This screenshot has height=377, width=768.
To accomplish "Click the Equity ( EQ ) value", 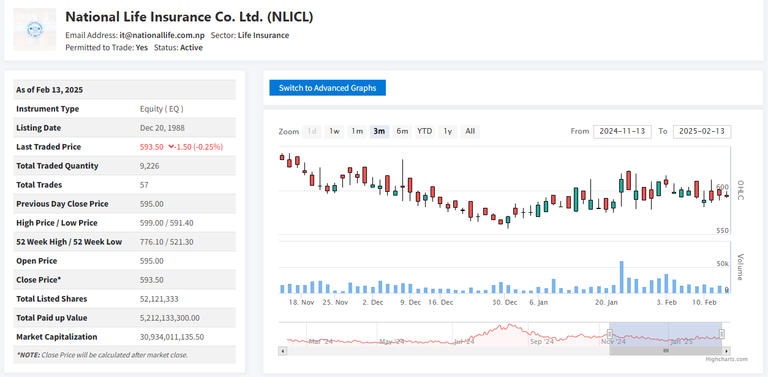I will pos(162,109).
